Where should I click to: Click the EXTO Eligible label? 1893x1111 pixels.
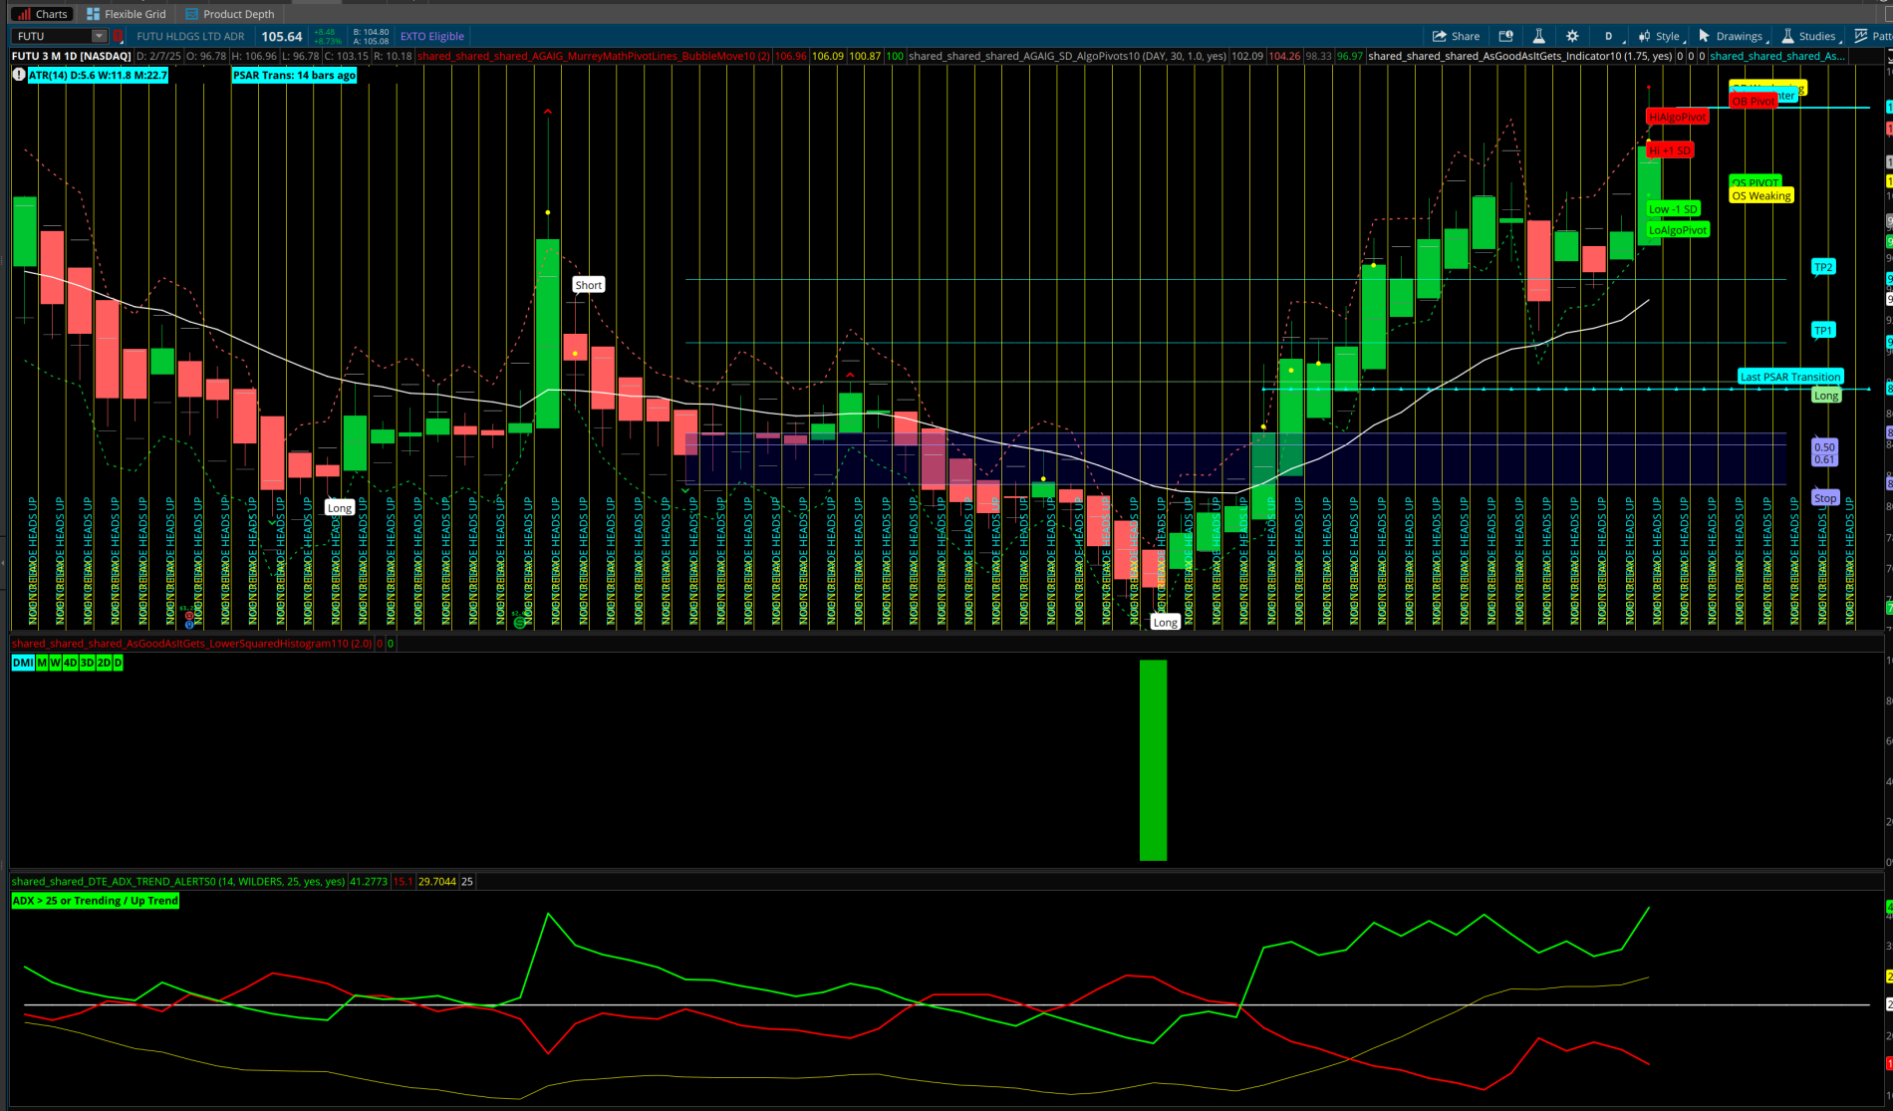(x=431, y=36)
